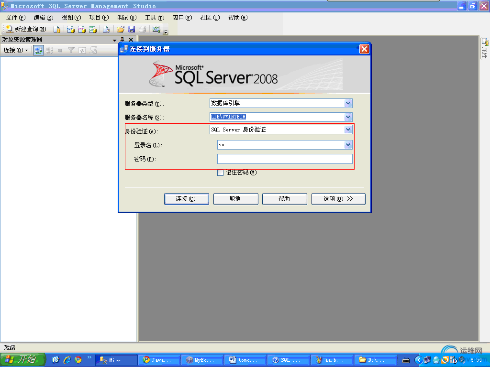Open the 工具(T) menu
This screenshot has height=367, width=490.
click(x=155, y=18)
